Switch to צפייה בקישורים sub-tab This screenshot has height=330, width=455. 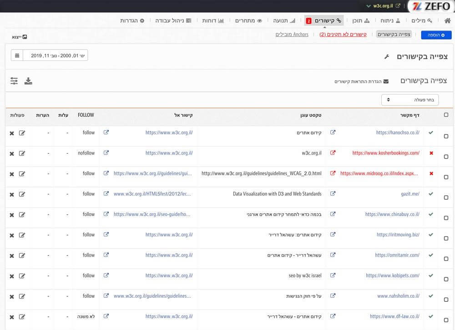(x=394, y=35)
